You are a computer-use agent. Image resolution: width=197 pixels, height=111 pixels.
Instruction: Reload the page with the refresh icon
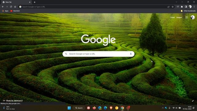click(x=11, y=7)
